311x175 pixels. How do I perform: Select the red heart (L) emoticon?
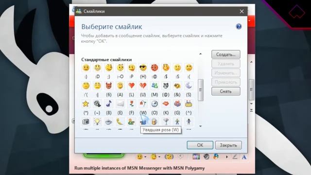tap(132, 86)
